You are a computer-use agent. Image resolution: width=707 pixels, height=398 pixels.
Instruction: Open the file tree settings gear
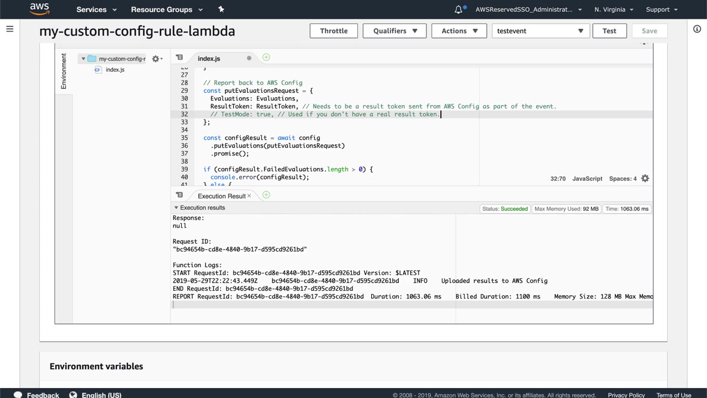pos(156,59)
